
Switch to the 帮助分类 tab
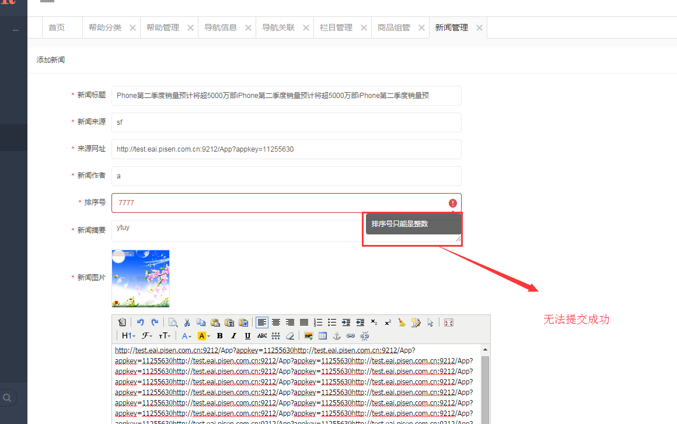(105, 27)
